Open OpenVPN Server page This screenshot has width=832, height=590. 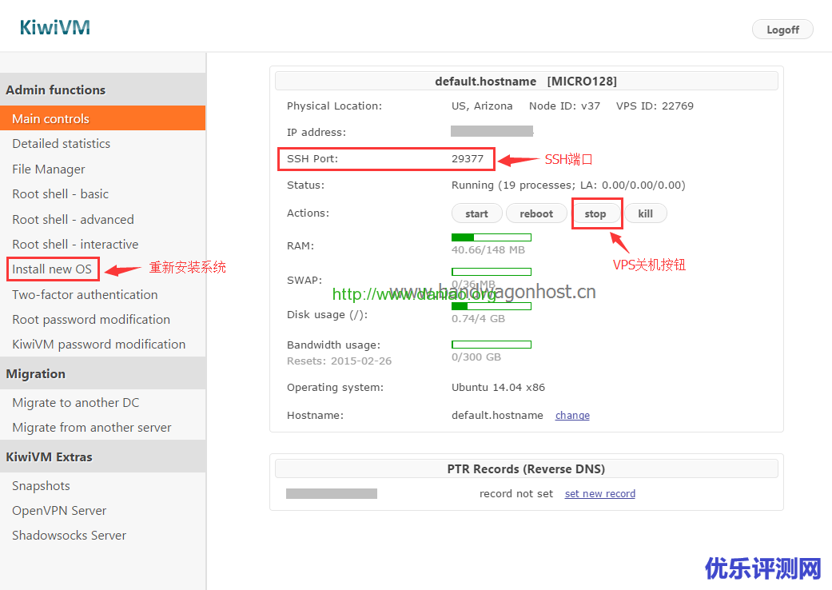(59, 511)
